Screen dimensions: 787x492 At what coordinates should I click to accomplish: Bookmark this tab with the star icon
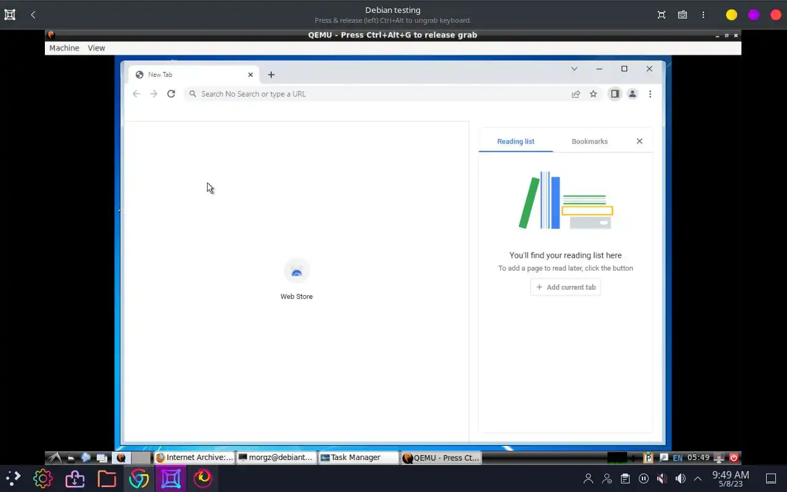point(593,94)
